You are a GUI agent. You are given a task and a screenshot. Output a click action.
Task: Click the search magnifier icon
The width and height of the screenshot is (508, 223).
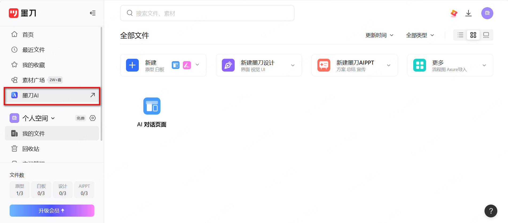pyautogui.click(x=130, y=13)
